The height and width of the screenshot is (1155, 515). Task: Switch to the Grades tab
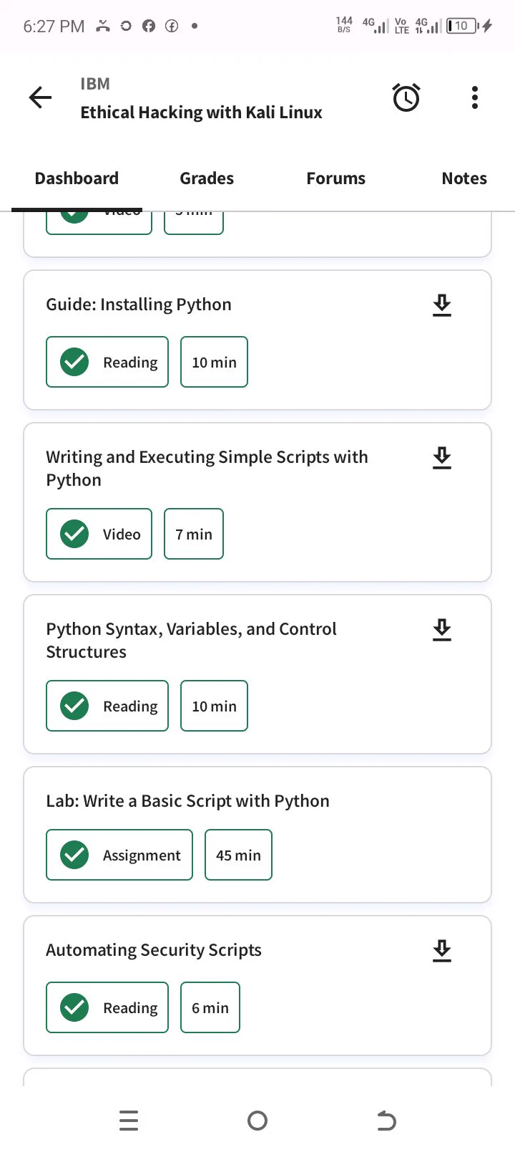(207, 178)
